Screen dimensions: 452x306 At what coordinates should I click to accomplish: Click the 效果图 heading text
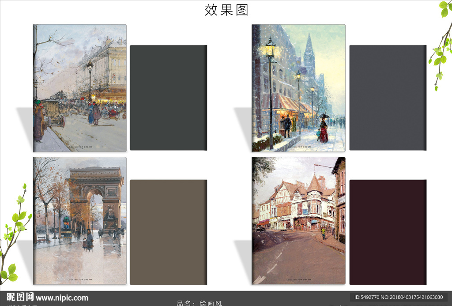coord(226,10)
